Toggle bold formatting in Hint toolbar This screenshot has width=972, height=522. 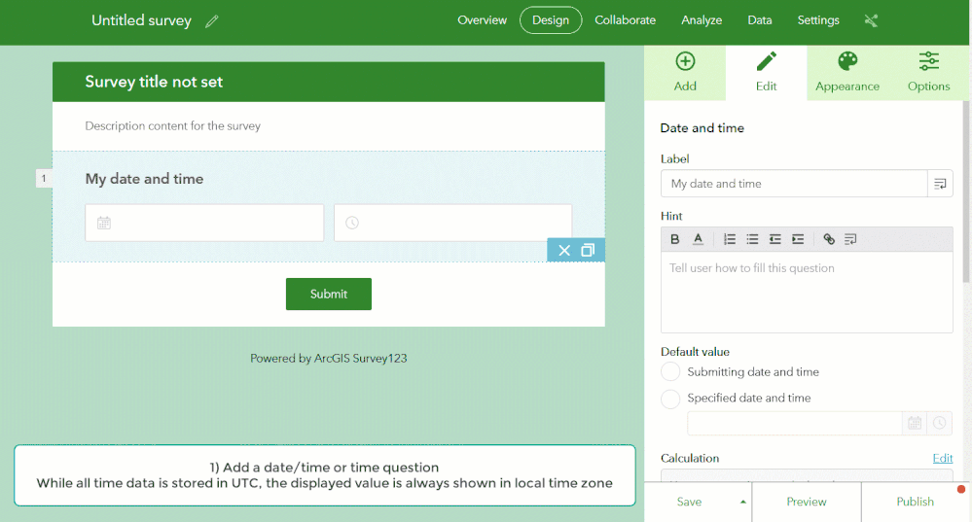pyautogui.click(x=675, y=239)
